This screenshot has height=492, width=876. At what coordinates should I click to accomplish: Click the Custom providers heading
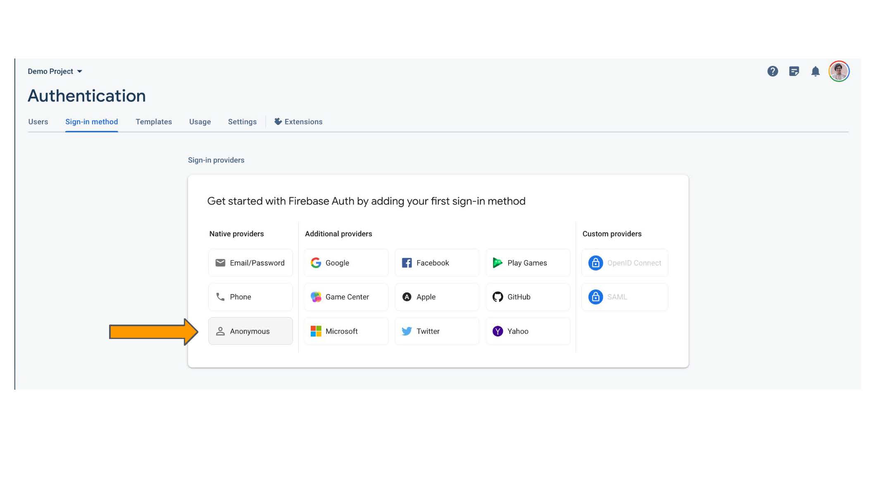(x=612, y=234)
